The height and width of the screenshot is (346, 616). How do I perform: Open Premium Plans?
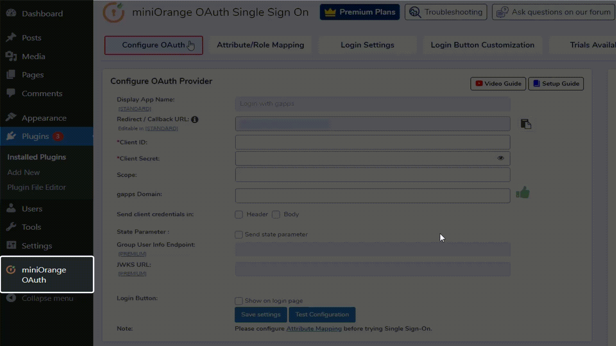point(360,12)
